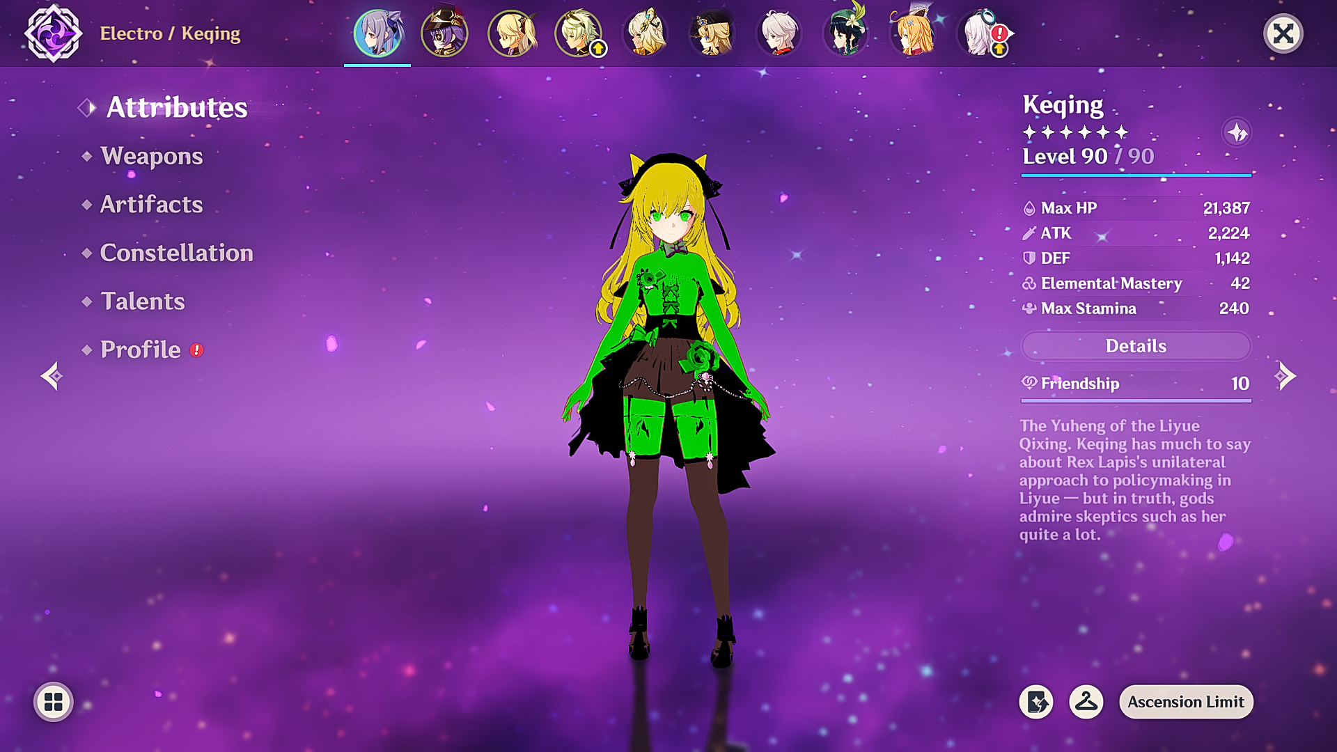Viewport: 1337px width, 752px height.
Task: Click the Friendship heart icon
Action: [x=1029, y=383]
